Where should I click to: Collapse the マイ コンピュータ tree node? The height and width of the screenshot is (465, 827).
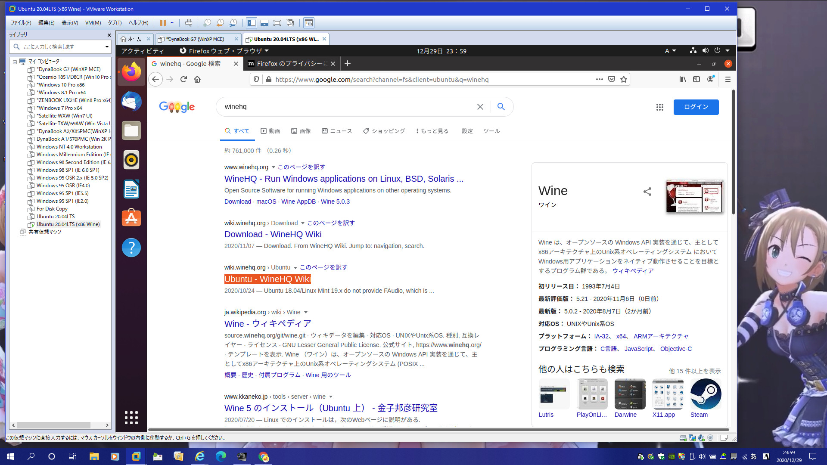coord(15,62)
